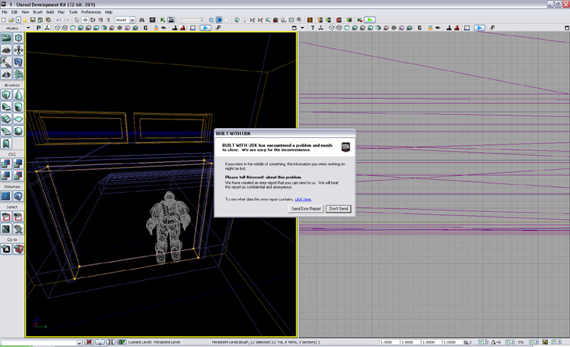The height and width of the screenshot is (347, 570).
Task: Click the Undo icon in toolbar
Action: tap(58, 20)
